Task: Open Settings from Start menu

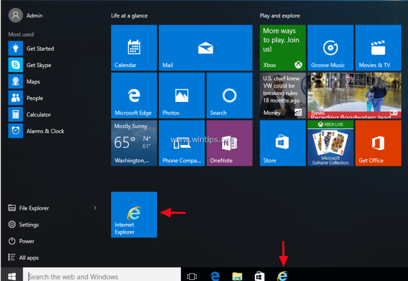Action: [24, 225]
